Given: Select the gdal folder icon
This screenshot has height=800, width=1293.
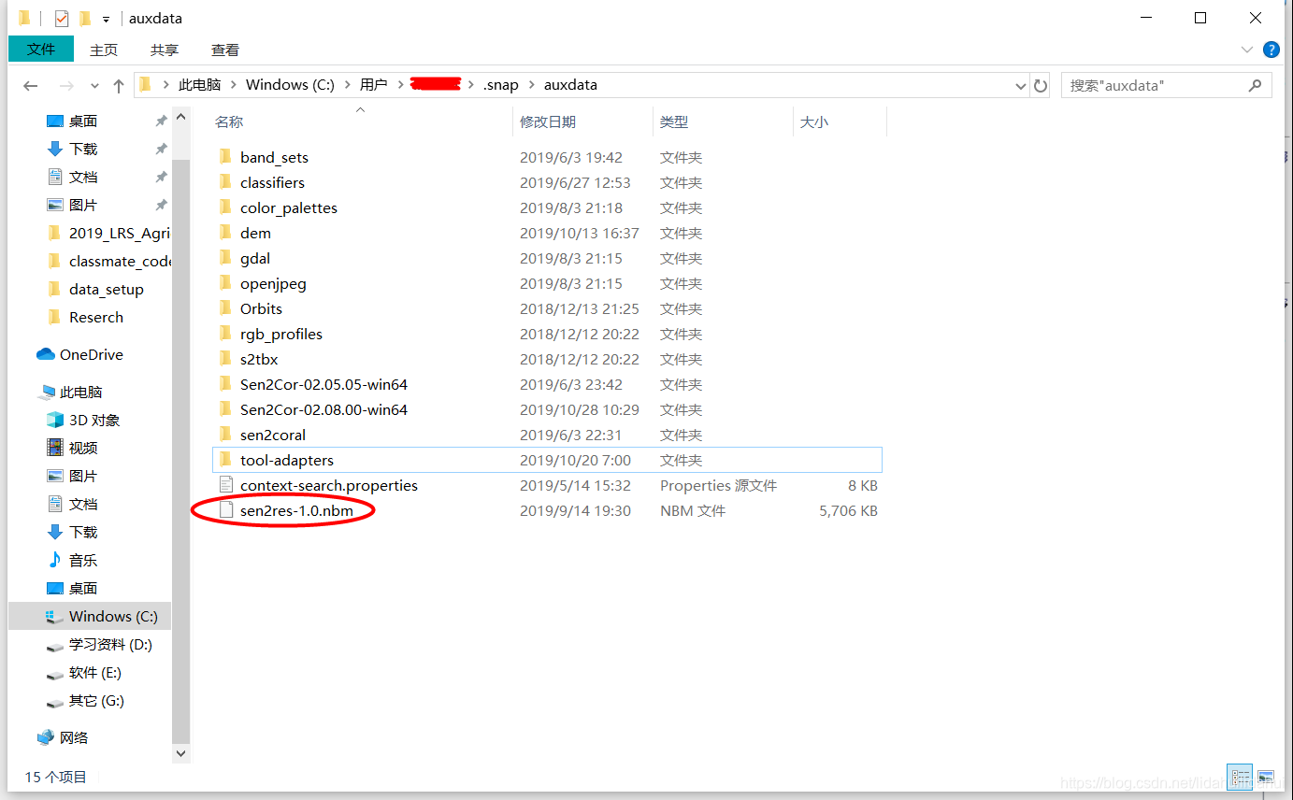Looking at the screenshot, I should click(224, 258).
